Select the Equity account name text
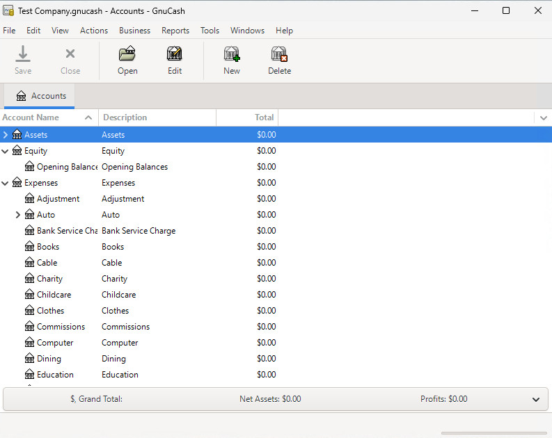Image resolution: width=552 pixels, height=438 pixels. click(x=36, y=151)
